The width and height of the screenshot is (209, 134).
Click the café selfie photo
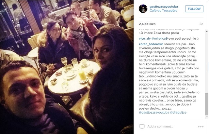(x=67, y=67)
